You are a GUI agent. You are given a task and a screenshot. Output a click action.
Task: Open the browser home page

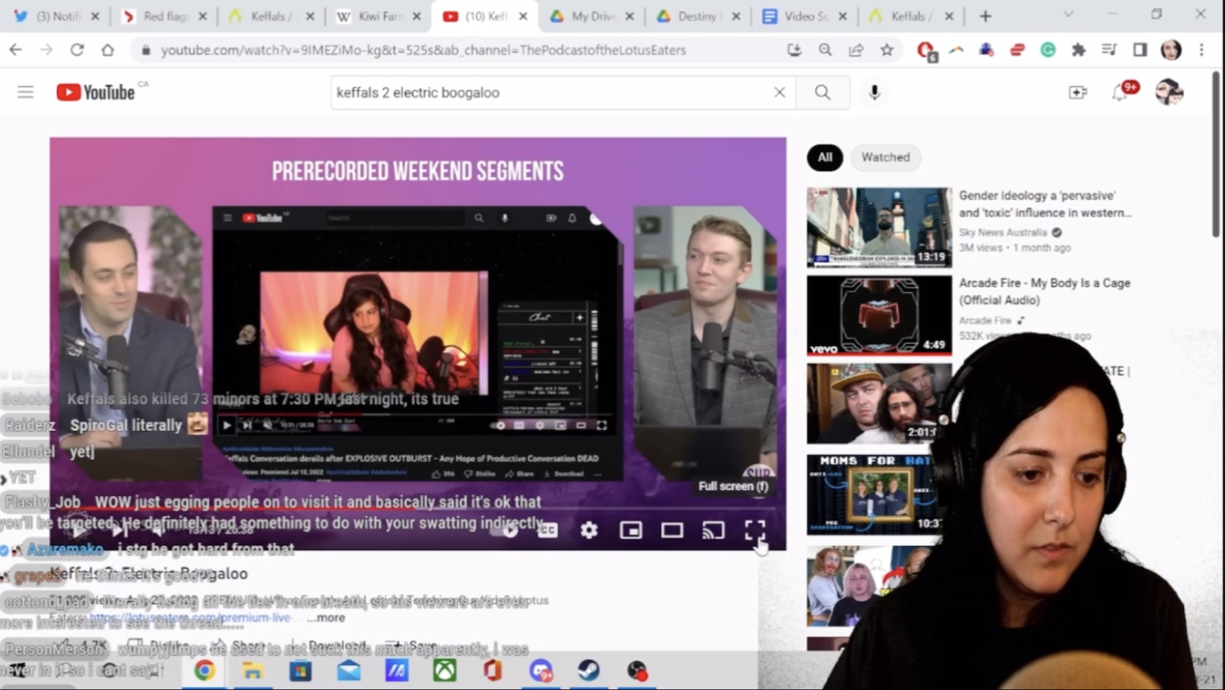tap(107, 50)
